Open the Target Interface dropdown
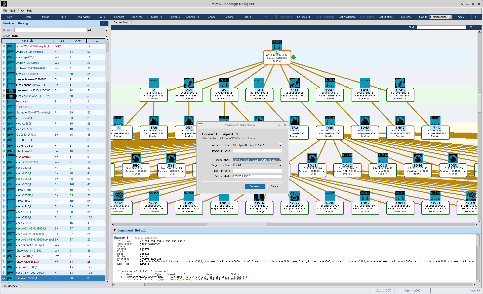Screen dimensions: 483x294 click(x=280, y=165)
